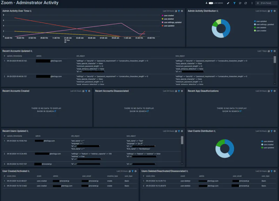Viewport: 279px width, 201px height.
Task: Sort by new_object column in Recent Users Updated
Action: coord(131,136)
